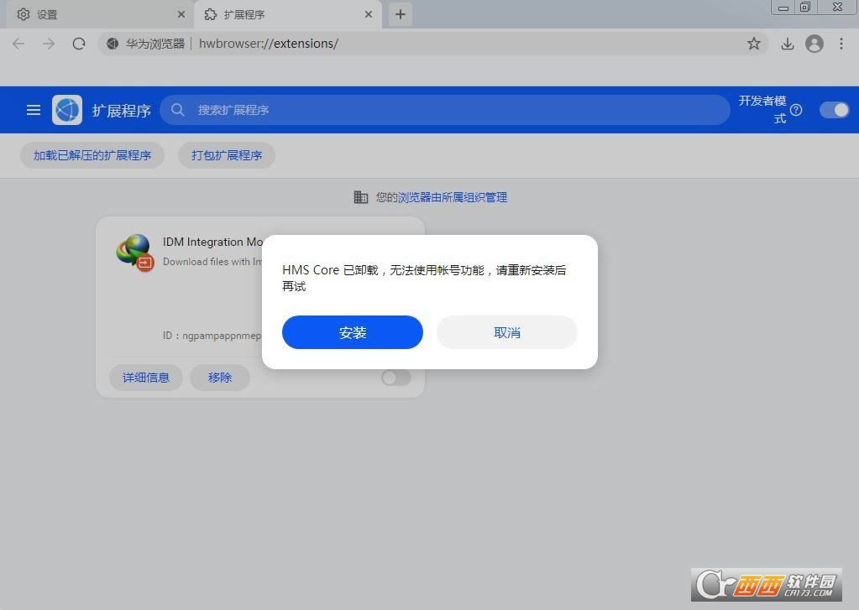Close the 扩展程序 tab
The image size is (859, 610).
click(369, 14)
